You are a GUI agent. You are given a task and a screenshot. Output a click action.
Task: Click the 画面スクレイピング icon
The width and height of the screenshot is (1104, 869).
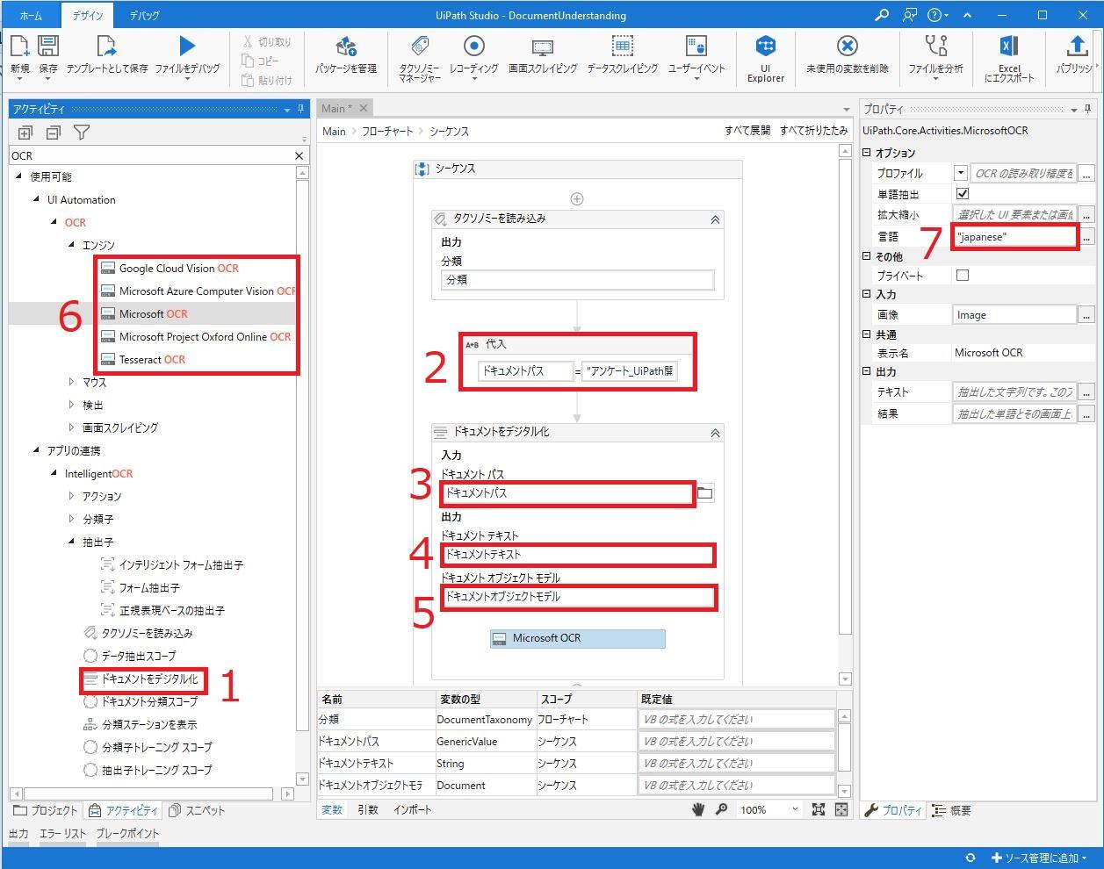(543, 47)
